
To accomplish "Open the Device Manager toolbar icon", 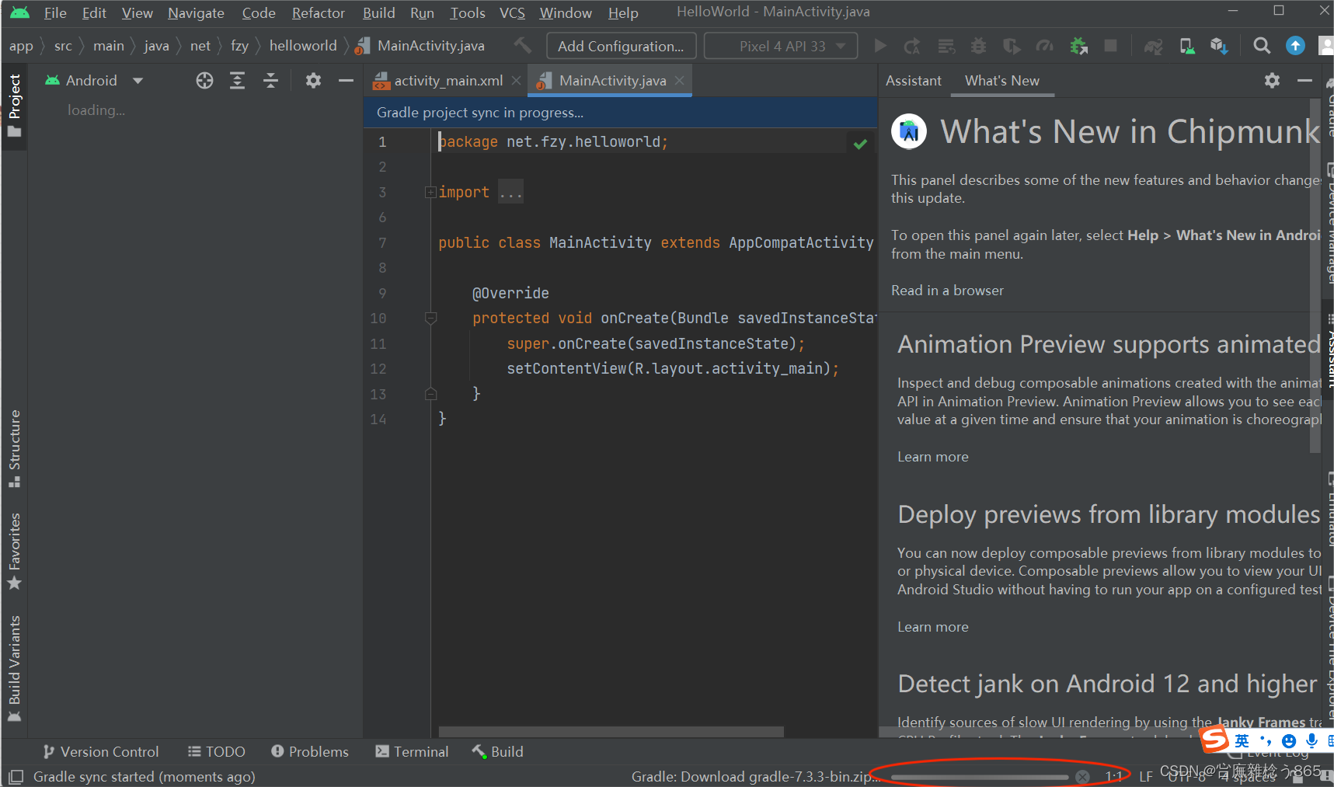I will (x=1187, y=46).
